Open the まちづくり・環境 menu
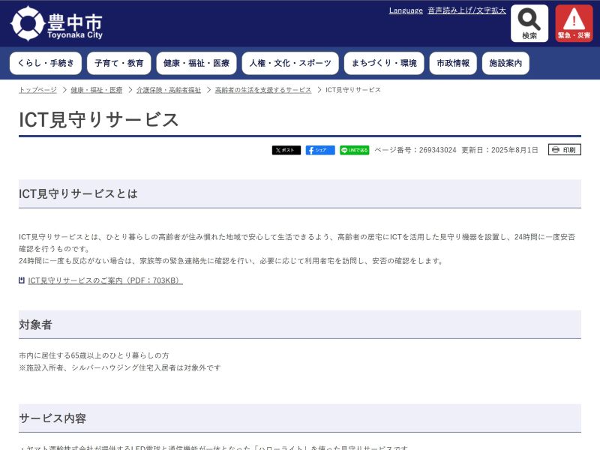The width and height of the screenshot is (600, 450). [x=384, y=64]
